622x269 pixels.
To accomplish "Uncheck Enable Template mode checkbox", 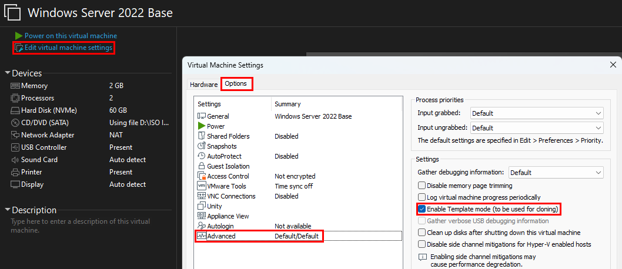I will point(422,209).
